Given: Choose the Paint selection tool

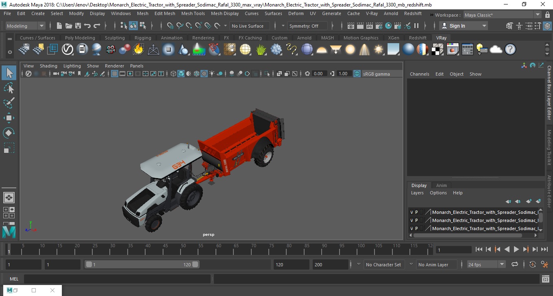Looking at the screenshot, I should pyautogui.click(x=9, y=103).
